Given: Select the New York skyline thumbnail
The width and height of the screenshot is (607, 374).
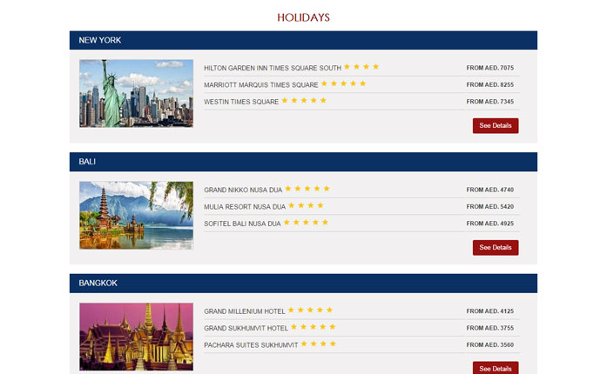Looking at the screenshot, I should click(x=136, y=93).
